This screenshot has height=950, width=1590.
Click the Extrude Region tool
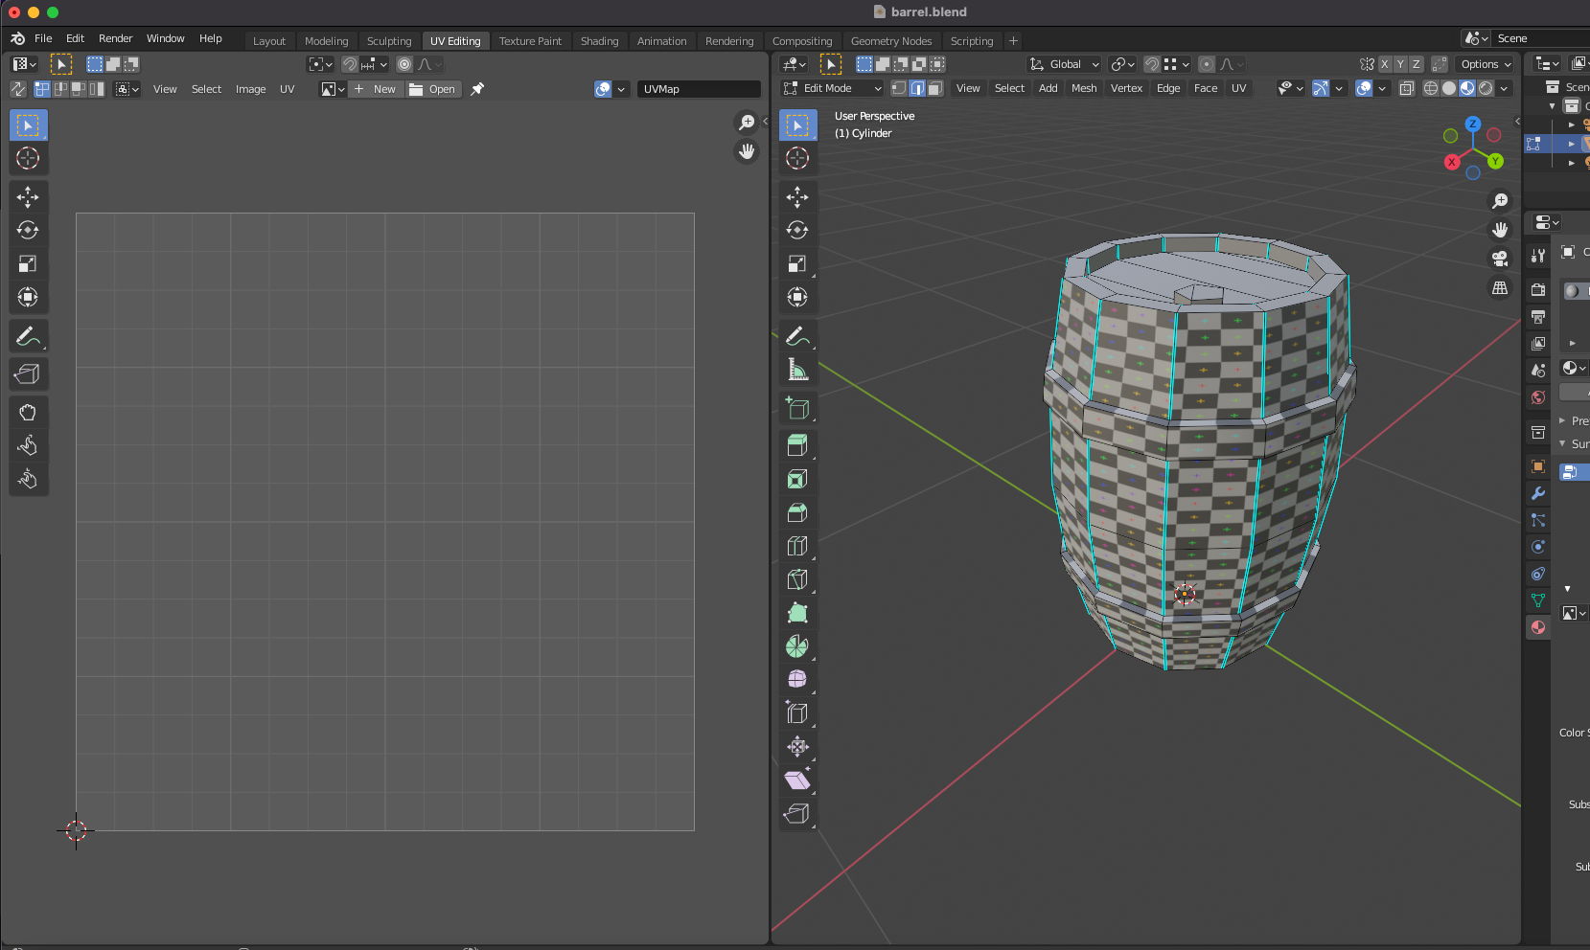pyautogui.click(x=796, y=445)
